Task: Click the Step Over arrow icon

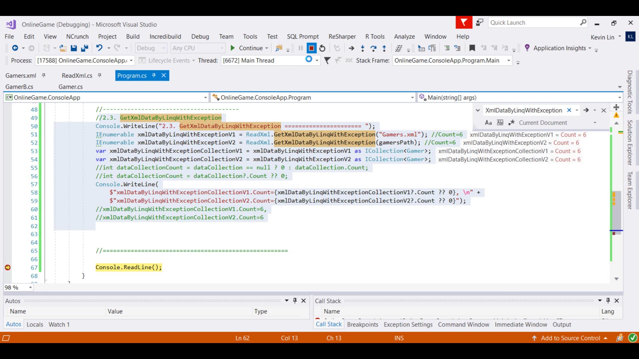Action: pos(373,48)
